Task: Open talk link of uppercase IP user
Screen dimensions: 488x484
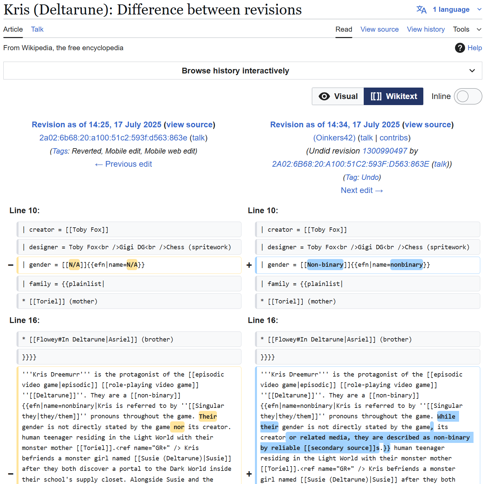Action: coord(441,164)
